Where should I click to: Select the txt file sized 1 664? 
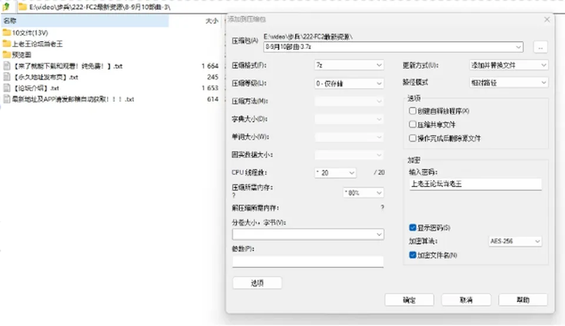(x=63, y=66)
